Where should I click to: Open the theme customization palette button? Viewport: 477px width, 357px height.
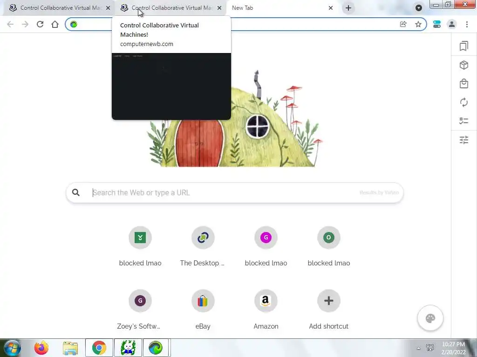[430, 318]
